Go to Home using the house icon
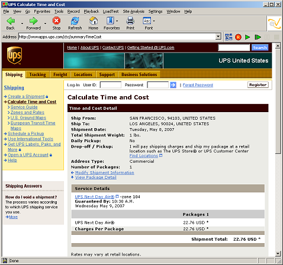Viewport: 283px width, 265px height. (94, 21)
